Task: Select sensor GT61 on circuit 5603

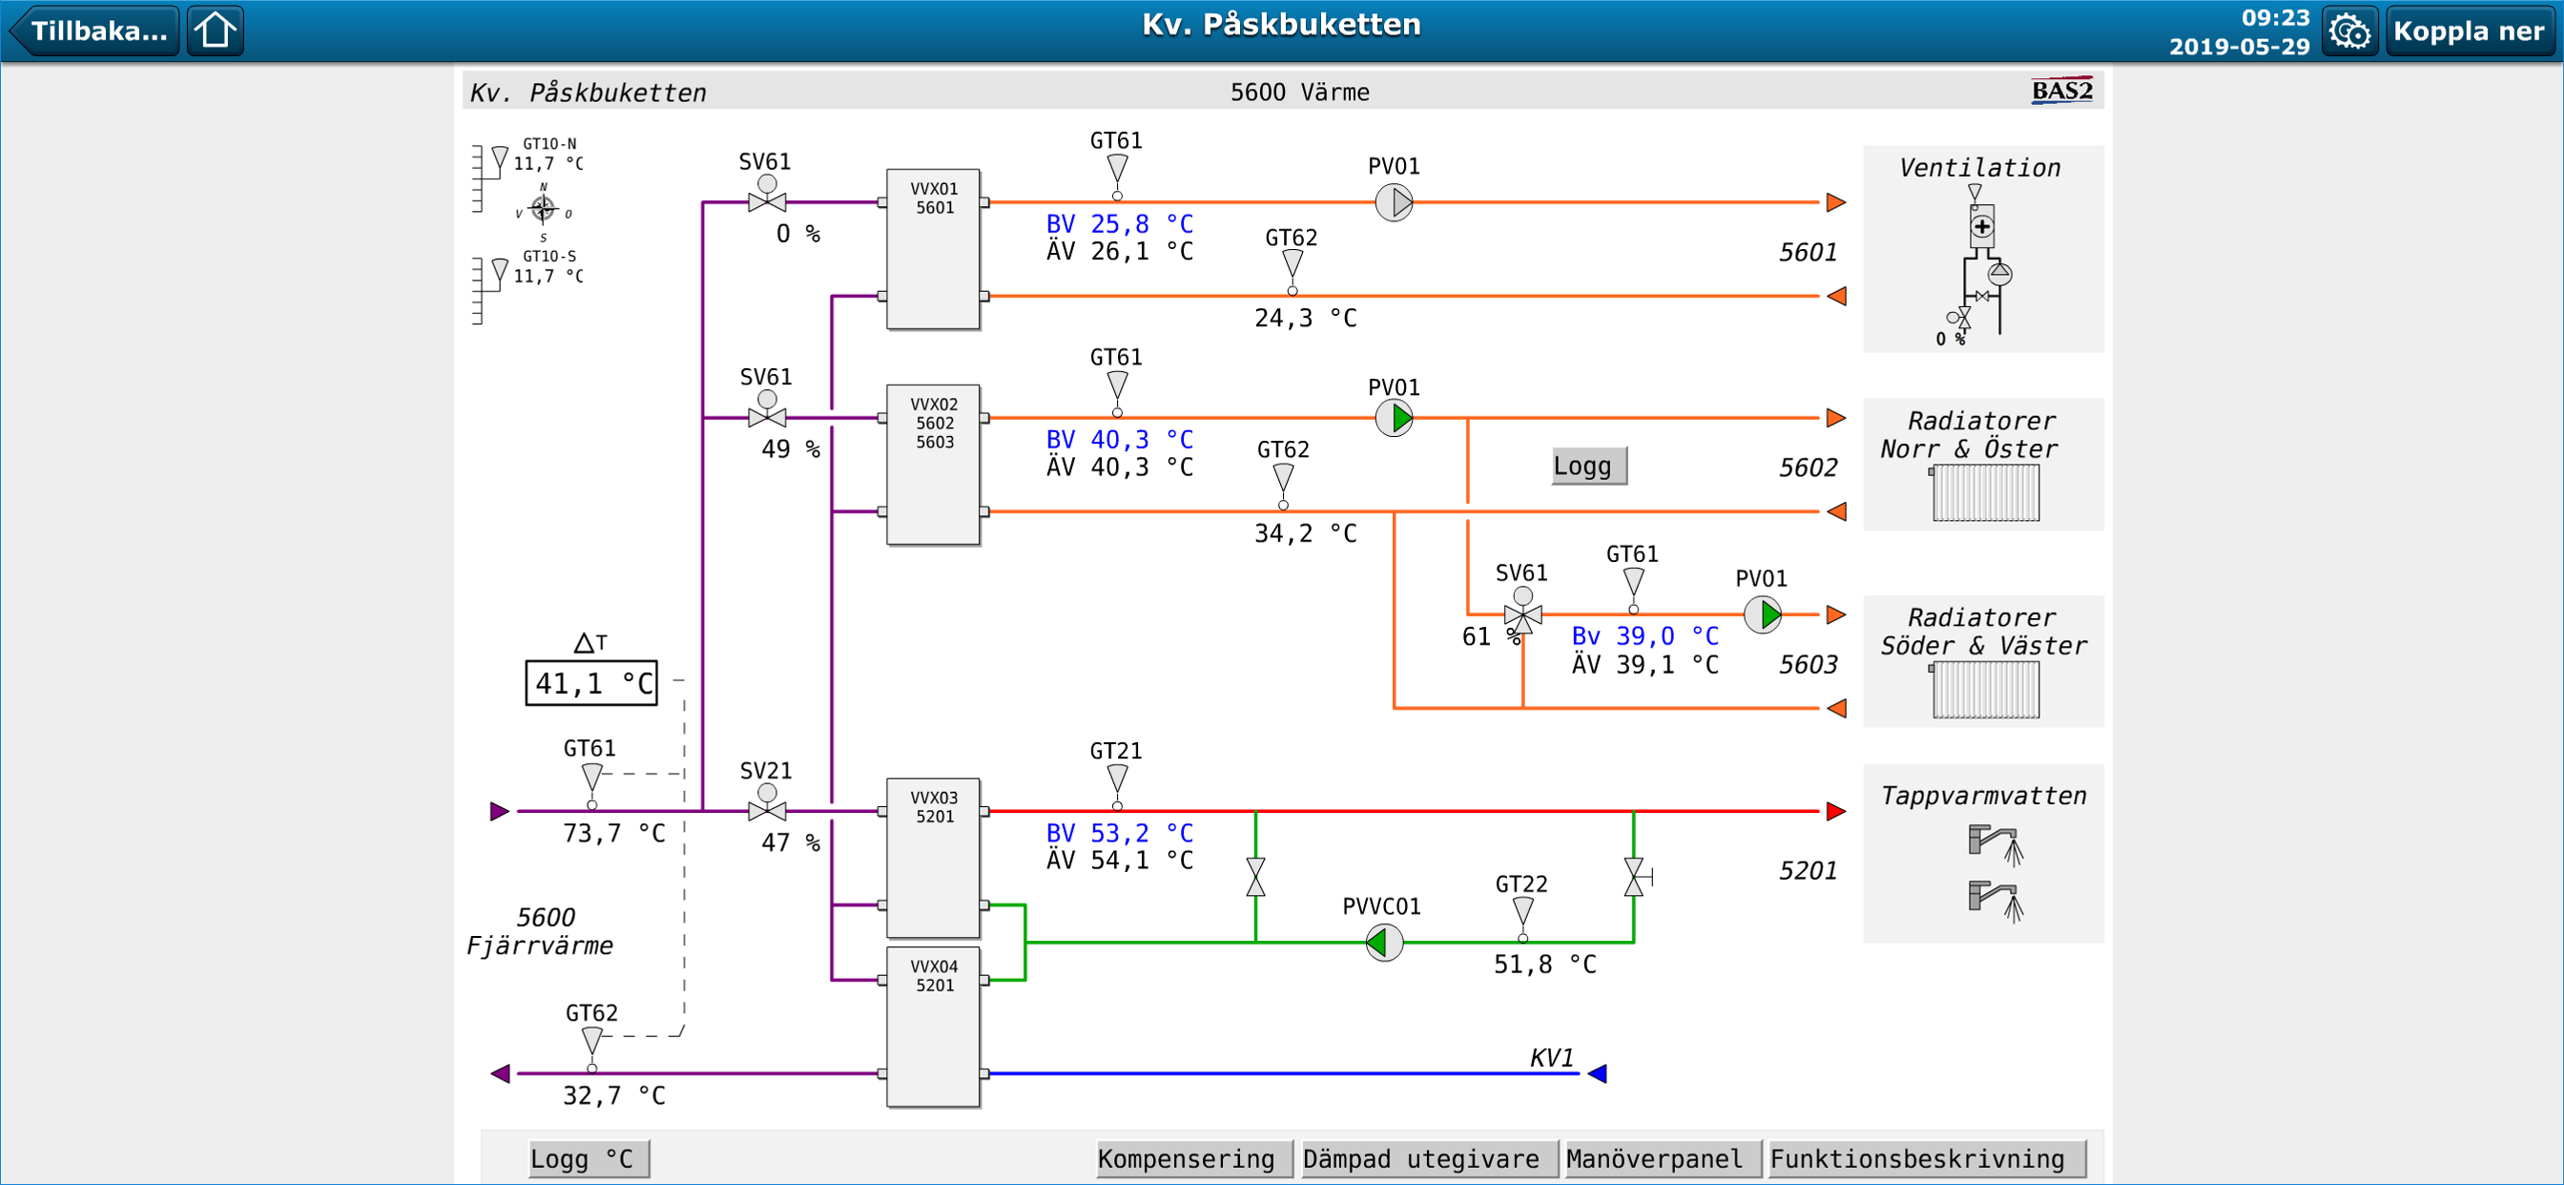Action: coord(1633,590)
